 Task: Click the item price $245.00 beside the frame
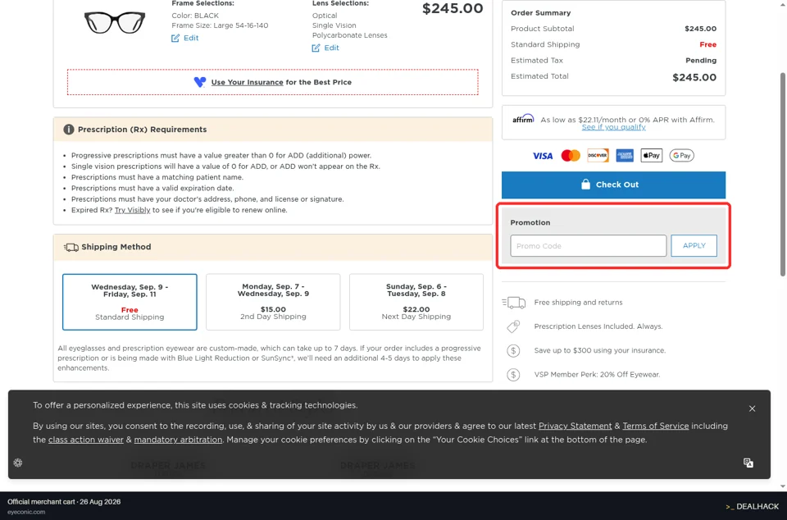[453, 8]
